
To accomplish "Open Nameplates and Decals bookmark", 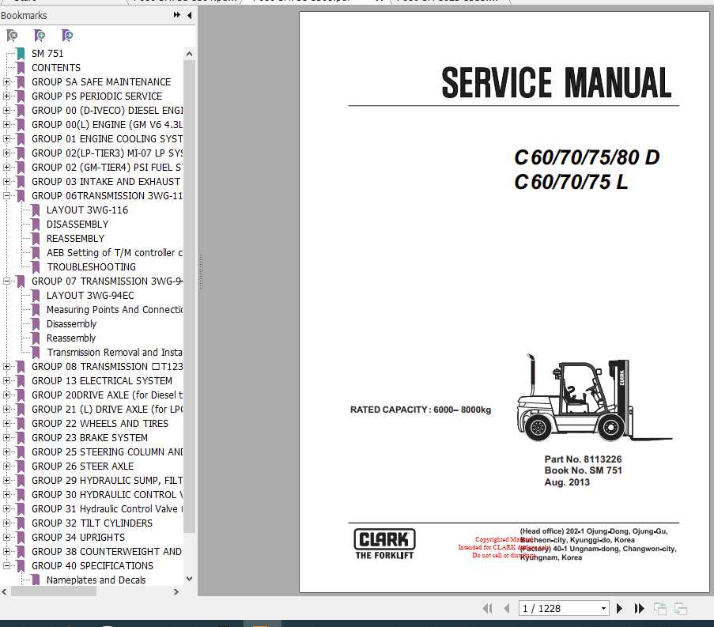I will (x=96, y=580).
